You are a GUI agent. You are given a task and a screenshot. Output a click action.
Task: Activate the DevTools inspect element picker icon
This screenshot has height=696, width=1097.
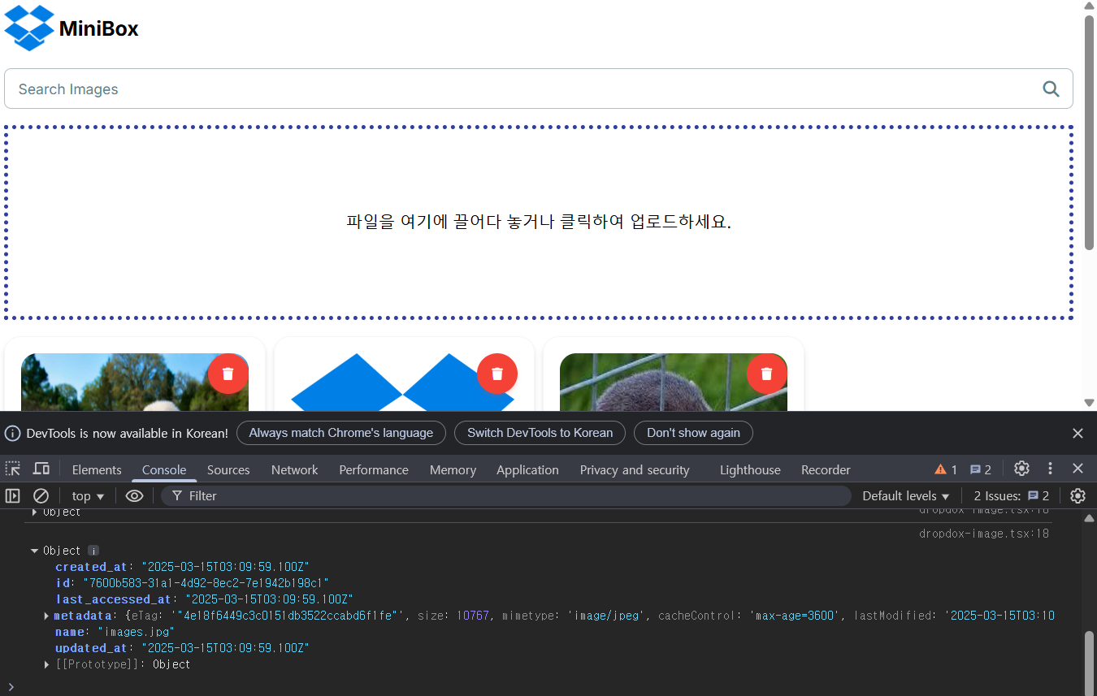coord(13,469)
